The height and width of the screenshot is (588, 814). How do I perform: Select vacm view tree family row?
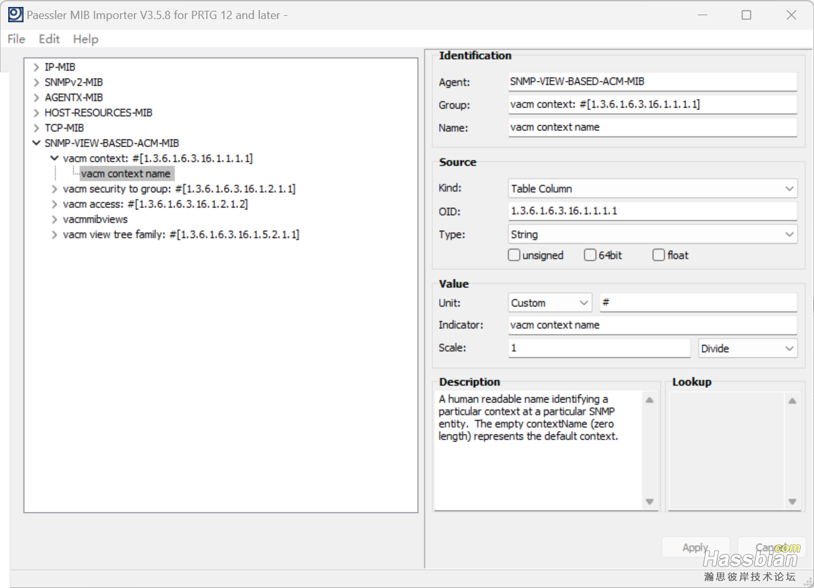[181, 234]
